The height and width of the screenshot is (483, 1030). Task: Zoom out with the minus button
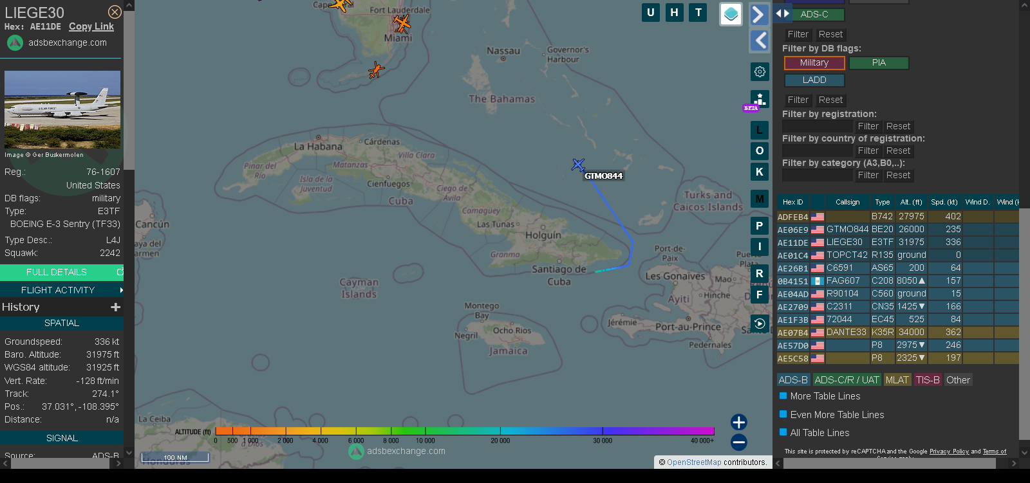pos(739,442)
